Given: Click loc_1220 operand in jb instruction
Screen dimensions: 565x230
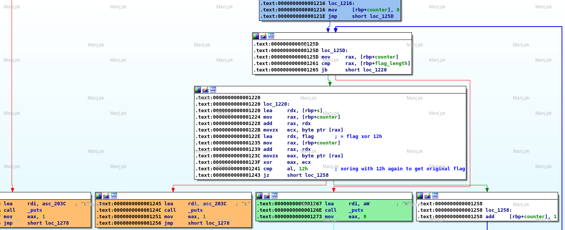Looking at the screenshot, I should click(x=374, y=70).
